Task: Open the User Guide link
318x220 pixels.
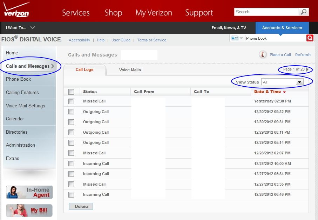Action: coord(121,40)
